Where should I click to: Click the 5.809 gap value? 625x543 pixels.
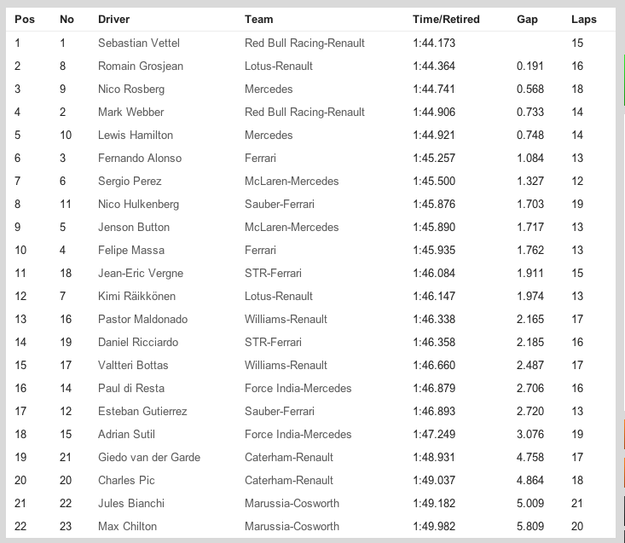point(530,526)
